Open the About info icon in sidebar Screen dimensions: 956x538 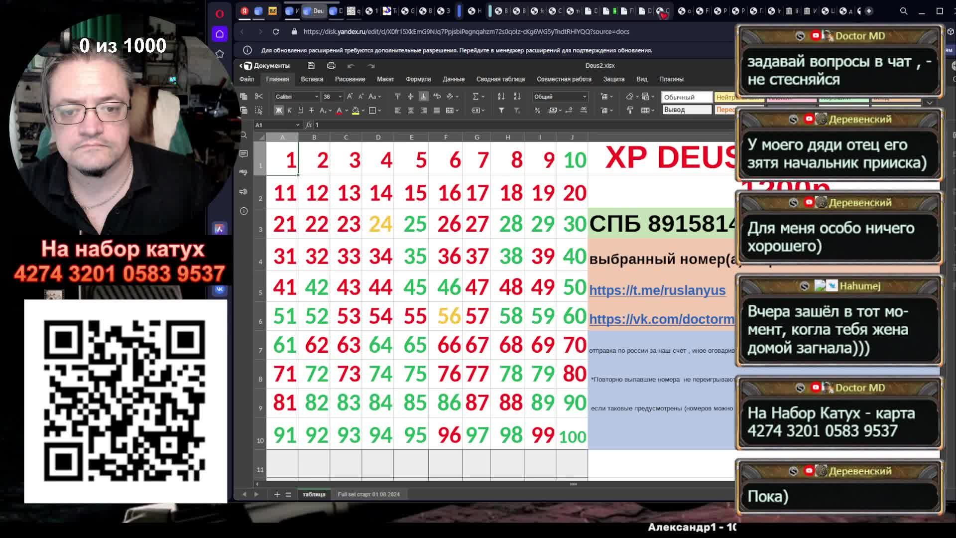click(x=243, y=211)
